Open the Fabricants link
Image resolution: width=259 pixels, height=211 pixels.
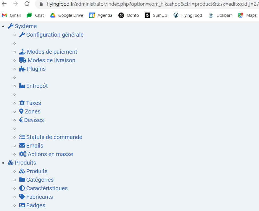[x=40, y=197]
